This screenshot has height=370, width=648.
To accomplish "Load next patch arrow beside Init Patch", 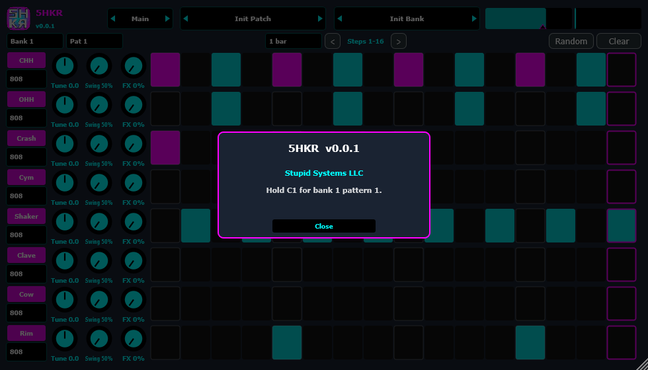I will (320, 18).
